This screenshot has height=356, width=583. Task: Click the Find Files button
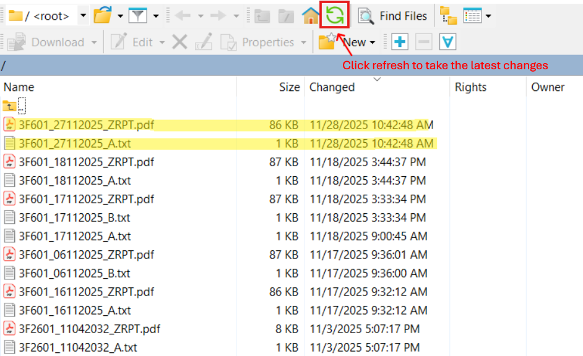pos(394,16)
